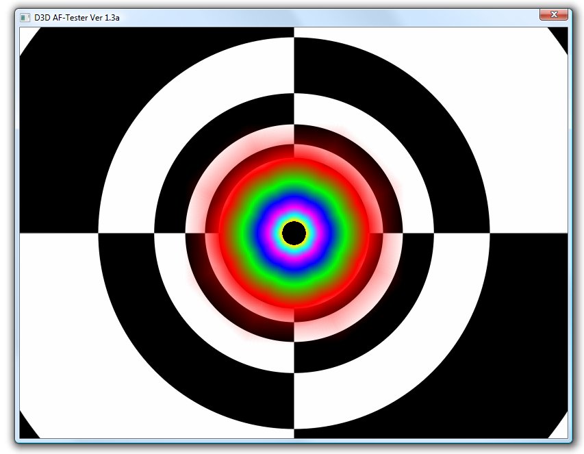Click the application icon in the title bar
The height and width of the screenshot is (454, 584).
(25, 17)
